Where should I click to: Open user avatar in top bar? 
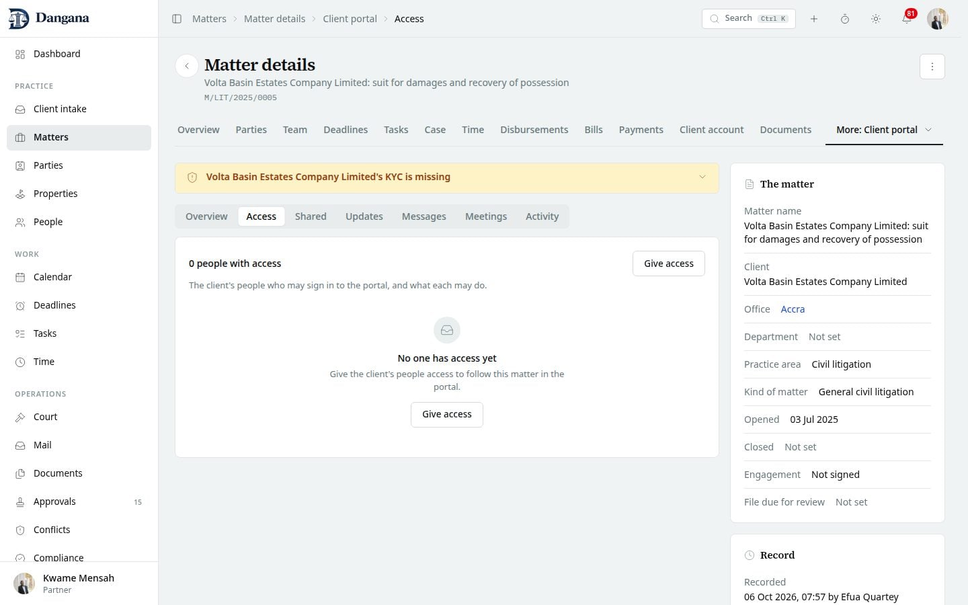(x=938, y=19)
